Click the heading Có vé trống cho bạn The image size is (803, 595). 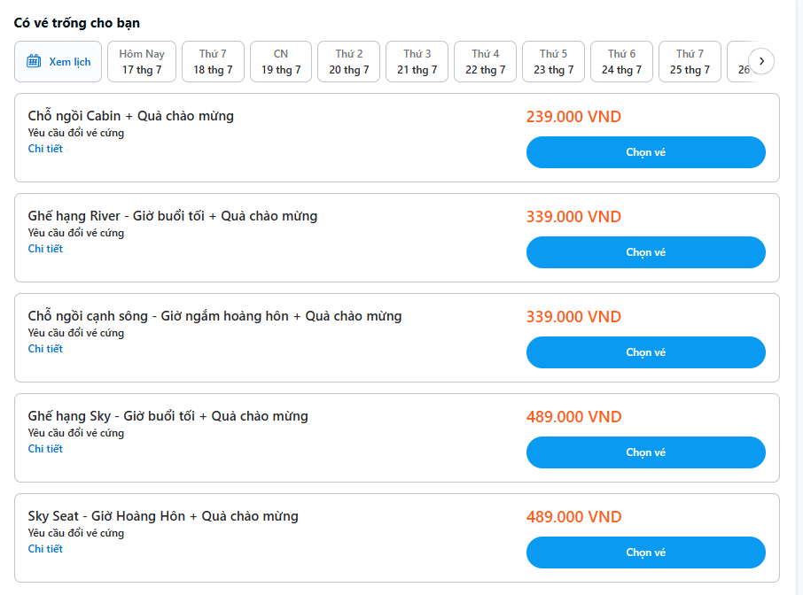coord(77,23)
